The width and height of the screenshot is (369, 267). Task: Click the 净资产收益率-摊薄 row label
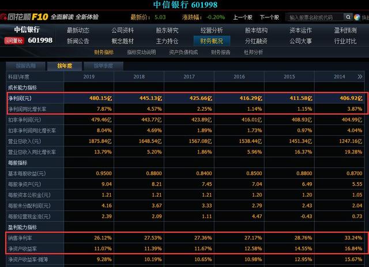[x=28, y=260]
